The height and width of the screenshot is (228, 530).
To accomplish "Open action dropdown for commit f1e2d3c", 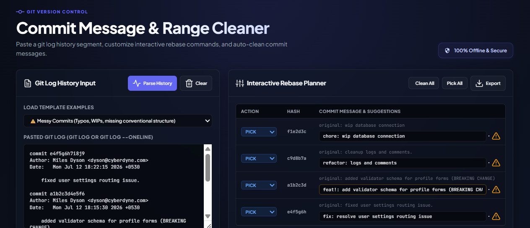I will point(259,132).
